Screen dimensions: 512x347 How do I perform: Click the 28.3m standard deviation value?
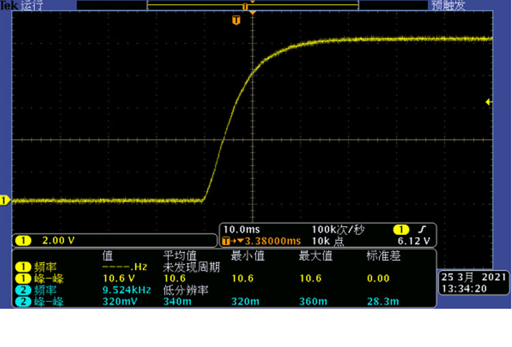383,301
